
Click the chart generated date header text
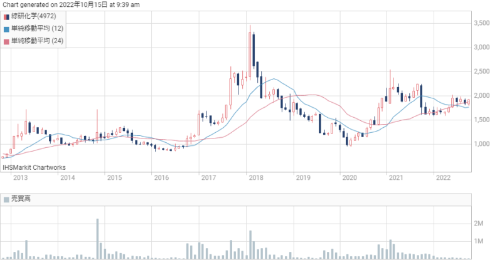[x=71, y=5]
